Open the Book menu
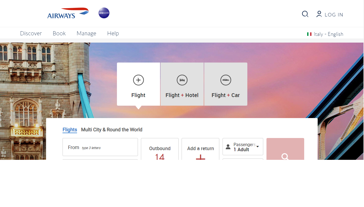364x207 pixels. [59, 33]
